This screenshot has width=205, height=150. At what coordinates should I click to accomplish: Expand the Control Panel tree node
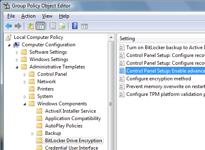point(25,75)
